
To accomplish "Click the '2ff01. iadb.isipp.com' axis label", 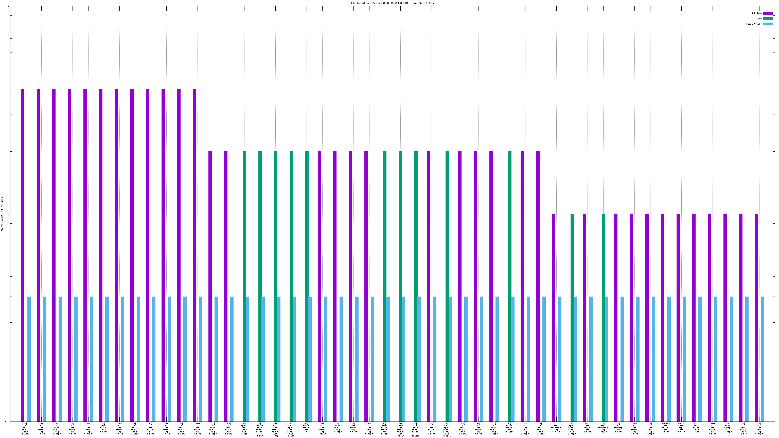I will (x=728, y=428).
